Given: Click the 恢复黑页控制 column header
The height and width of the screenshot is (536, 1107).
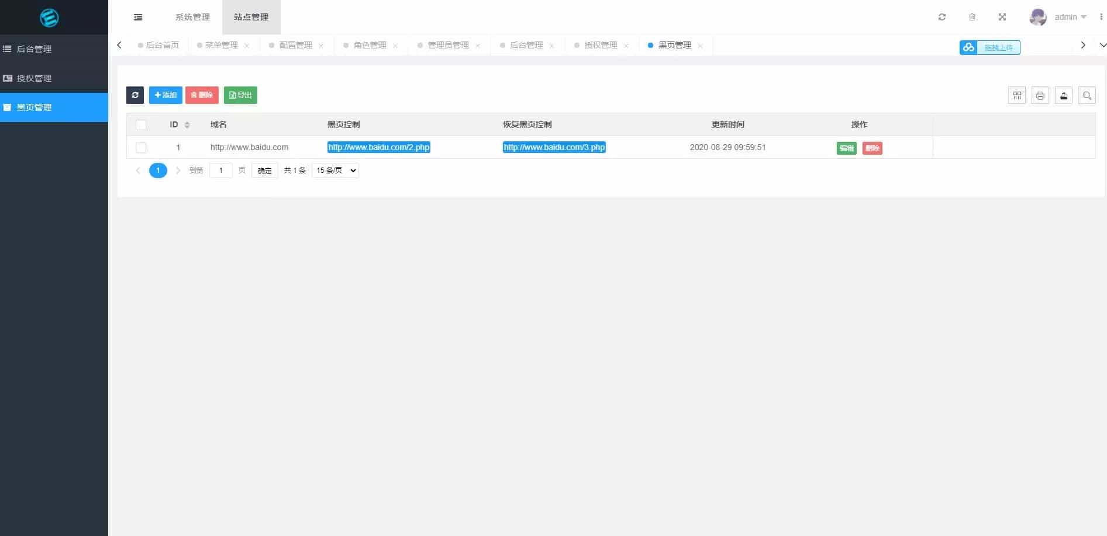Looking at the screenshot, I should tap(527, 124).
